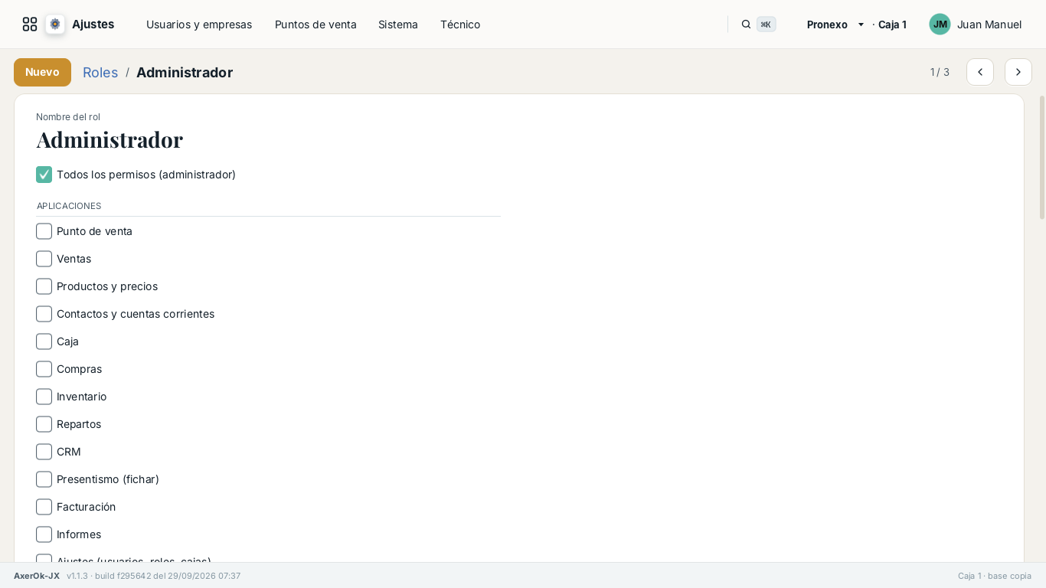Screen dimensions: 1046x588
Task: Open the apps grid launcher icon
Action: pos(30,24)
